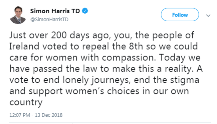Follow Simon Harris TD
Viewport: 217px width, 124px height.
[180, 15]
